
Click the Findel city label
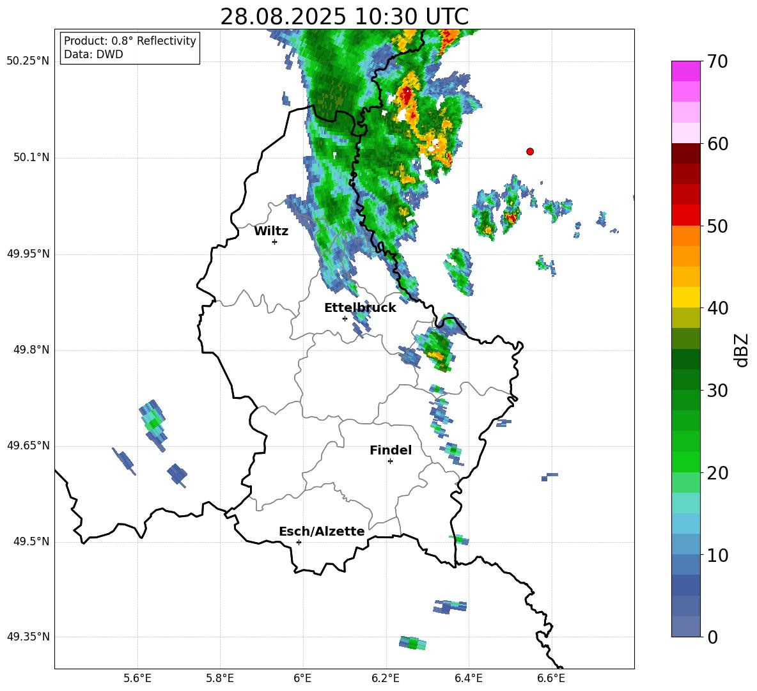pos(391,450)
